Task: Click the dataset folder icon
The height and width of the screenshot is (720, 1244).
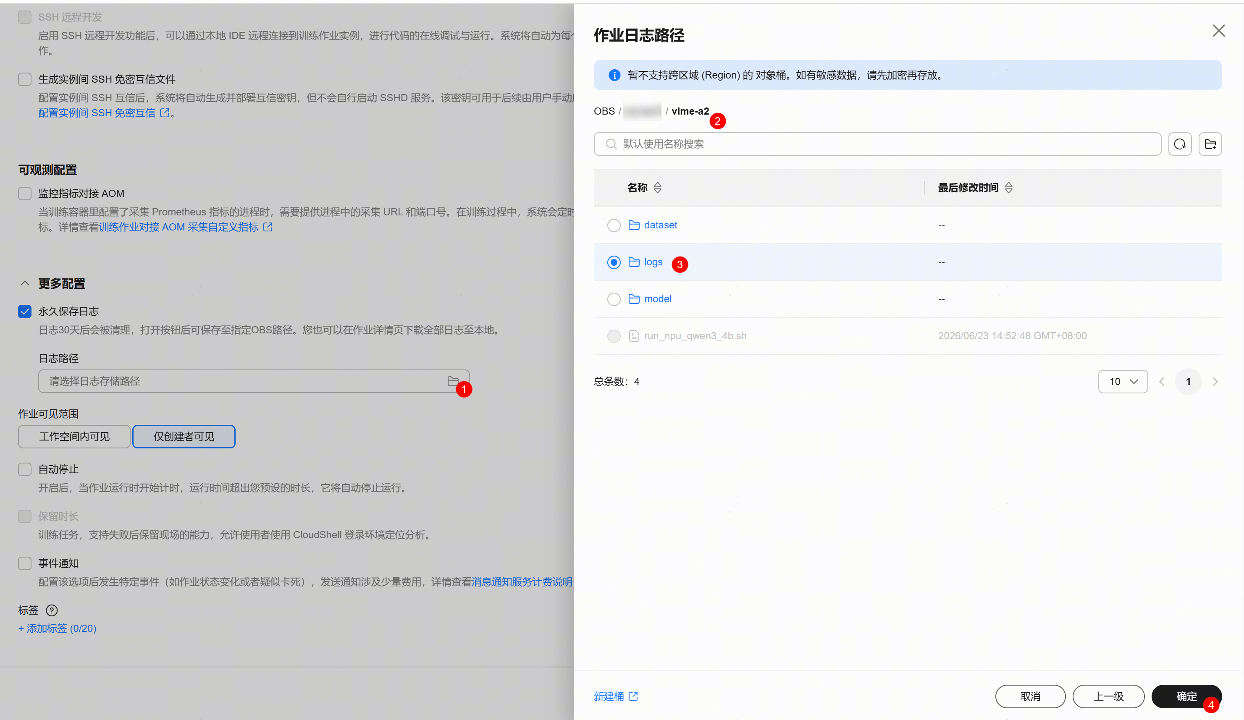Action: click(x=634, y=225)
